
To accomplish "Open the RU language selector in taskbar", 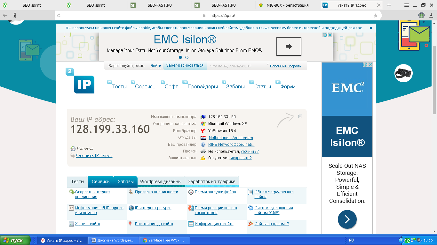I will point(351,240).
